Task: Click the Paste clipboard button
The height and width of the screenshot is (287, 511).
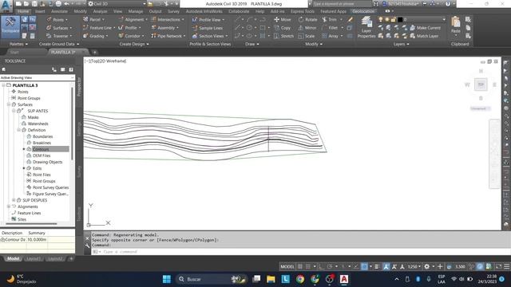Action: point(456,26)
